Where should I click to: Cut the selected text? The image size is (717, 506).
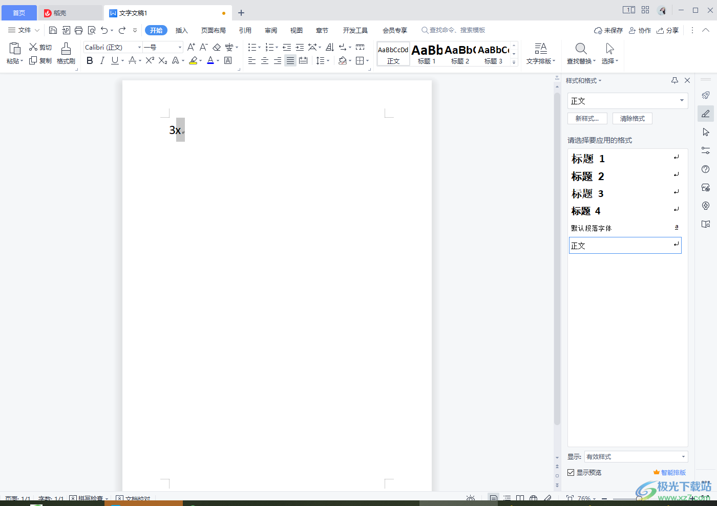coord(40,47)
